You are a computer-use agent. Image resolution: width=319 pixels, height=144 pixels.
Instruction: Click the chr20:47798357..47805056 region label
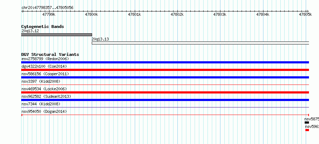[47, 8]
